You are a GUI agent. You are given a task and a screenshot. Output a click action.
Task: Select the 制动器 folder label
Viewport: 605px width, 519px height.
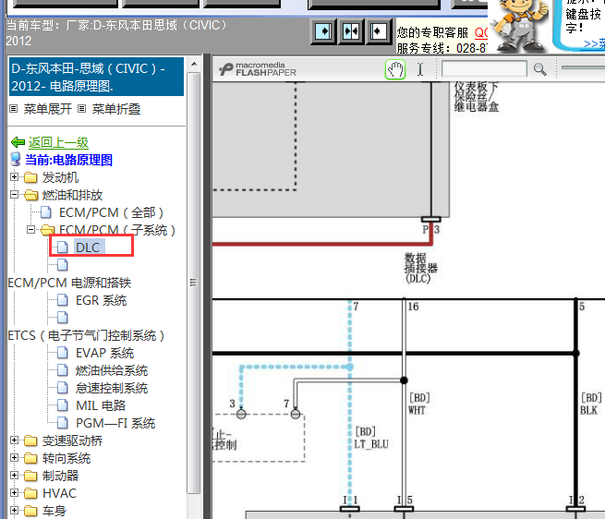pyautogui.click(x=60, y=476)
